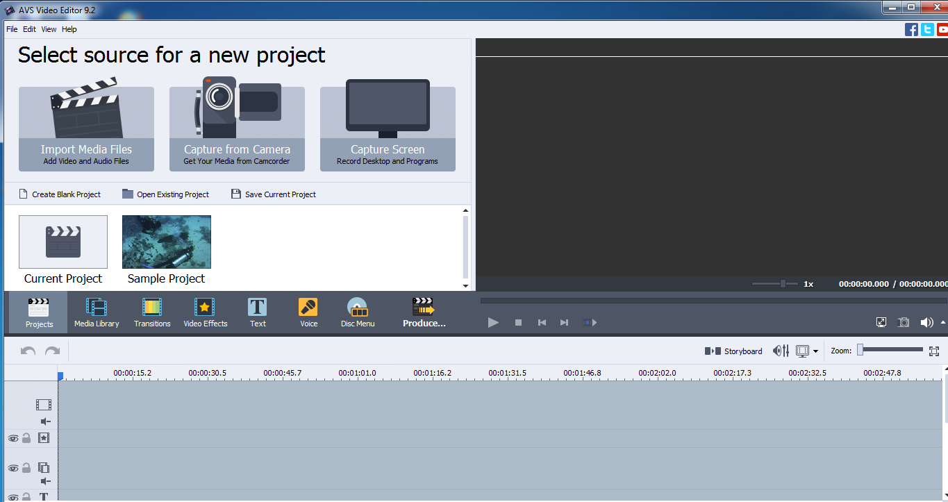Image resolution: width=948 pixels, height=502 pixels.
Task: Click the zoom to fit icon
Action: pos(933,351)
